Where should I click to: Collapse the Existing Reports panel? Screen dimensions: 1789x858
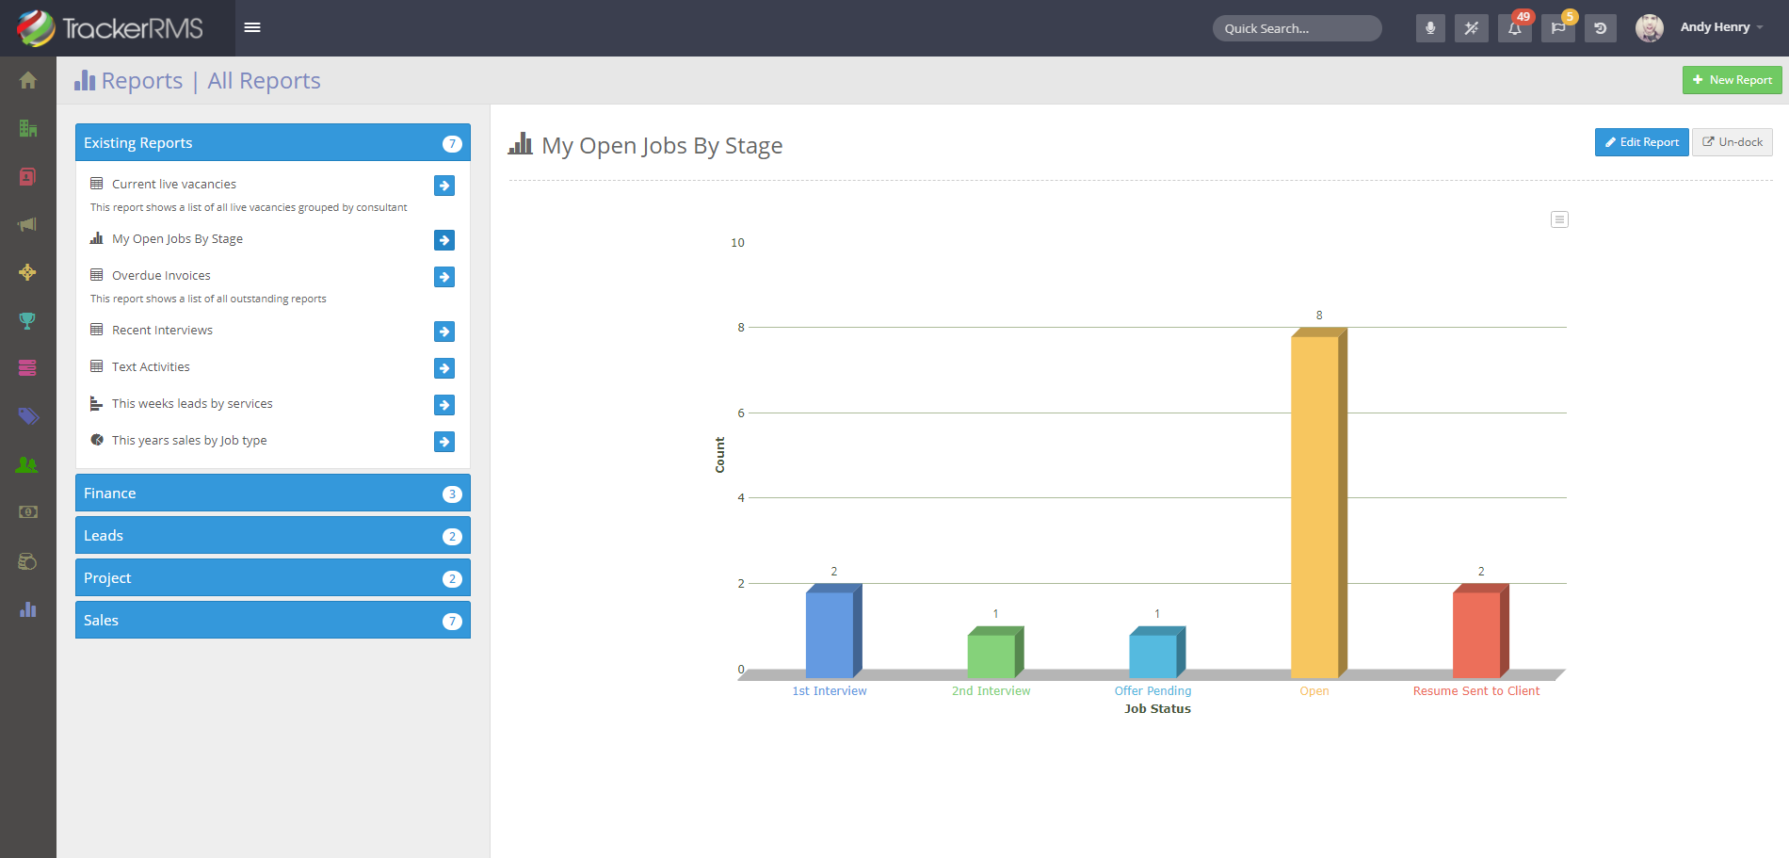pos(273,143)
